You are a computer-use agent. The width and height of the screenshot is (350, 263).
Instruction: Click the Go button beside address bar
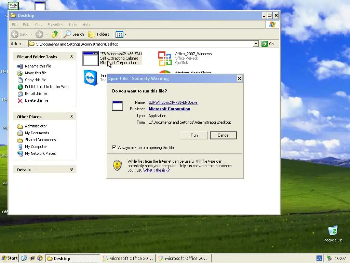(x=268, y=44)
